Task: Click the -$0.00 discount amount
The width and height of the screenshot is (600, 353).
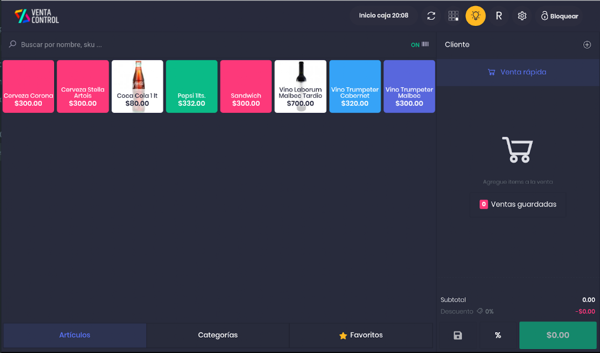Action: tap(585, 312)
